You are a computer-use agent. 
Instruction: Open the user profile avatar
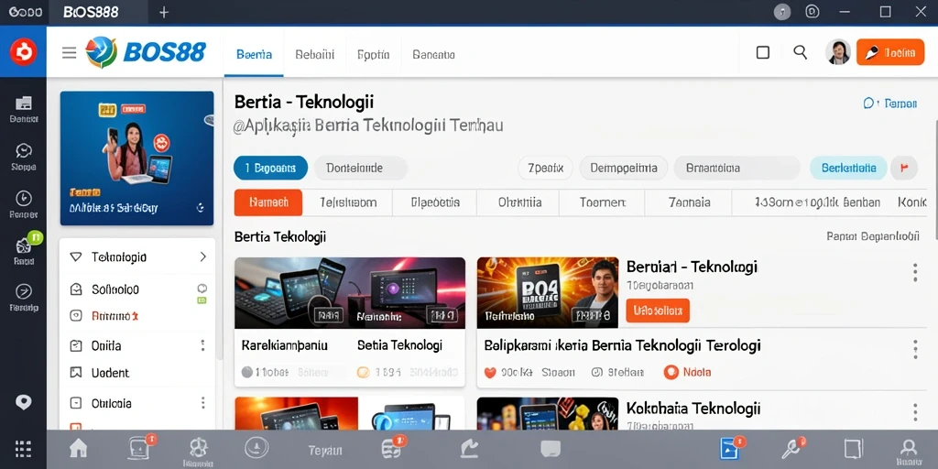click(837, 52)
